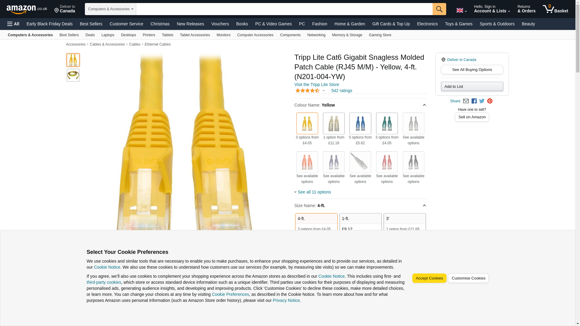Choose the 4-ft. size option

pyautogui.click(x=316, y=222)
